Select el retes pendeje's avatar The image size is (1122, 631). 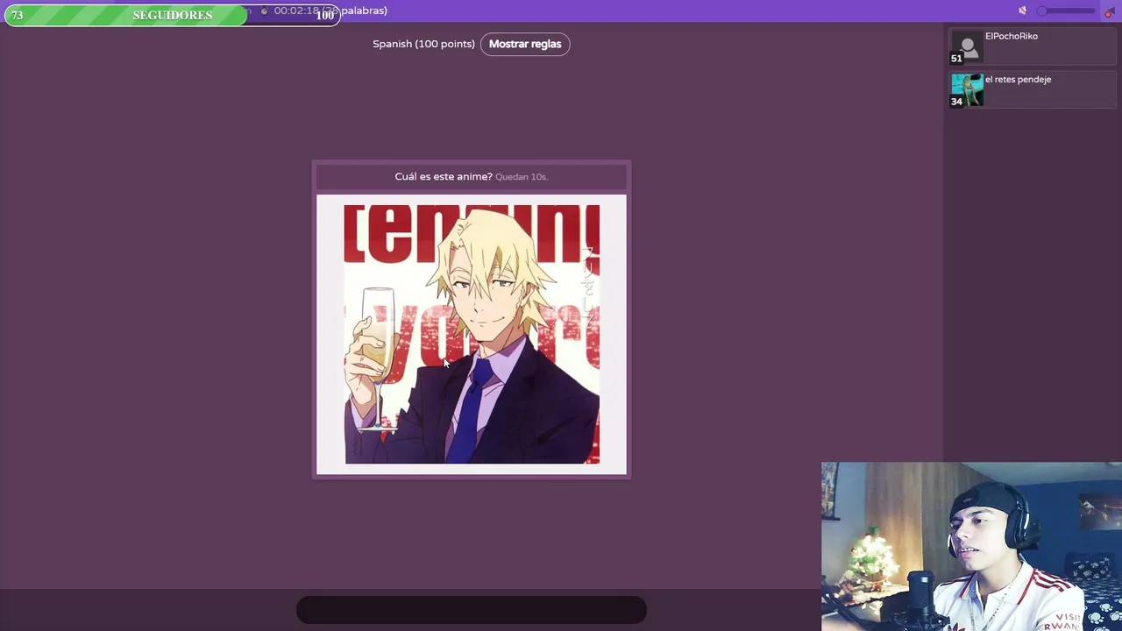(968, 90)
